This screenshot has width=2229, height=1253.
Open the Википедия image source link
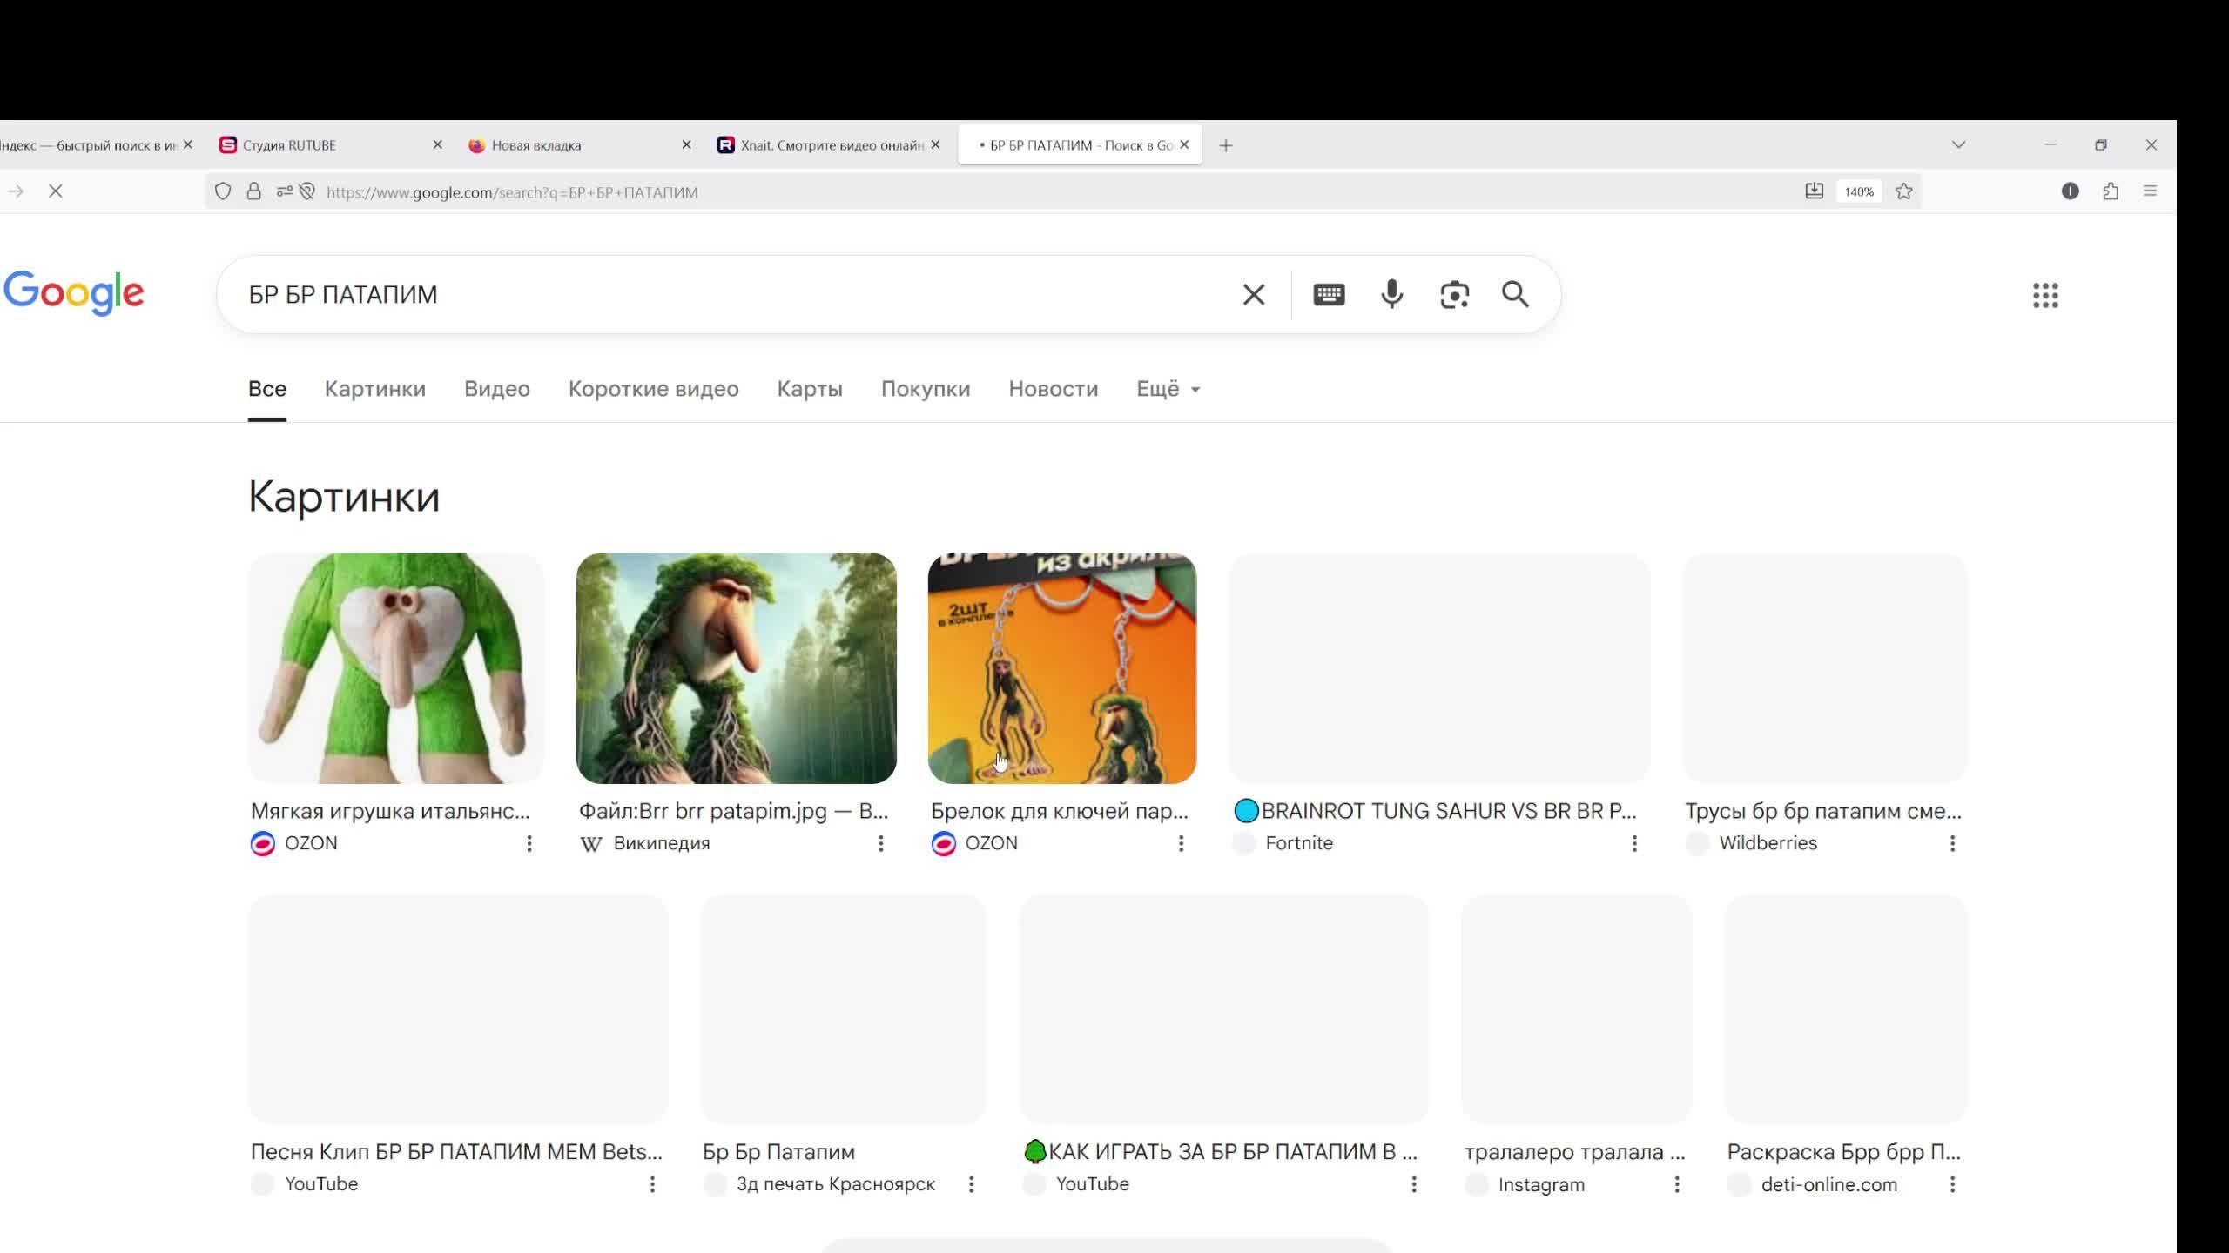pos(661,842)
